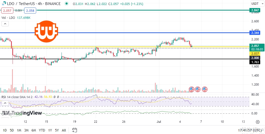Click the sell price 2.057 button
The image size is (265, 134).
click(7, 11)
